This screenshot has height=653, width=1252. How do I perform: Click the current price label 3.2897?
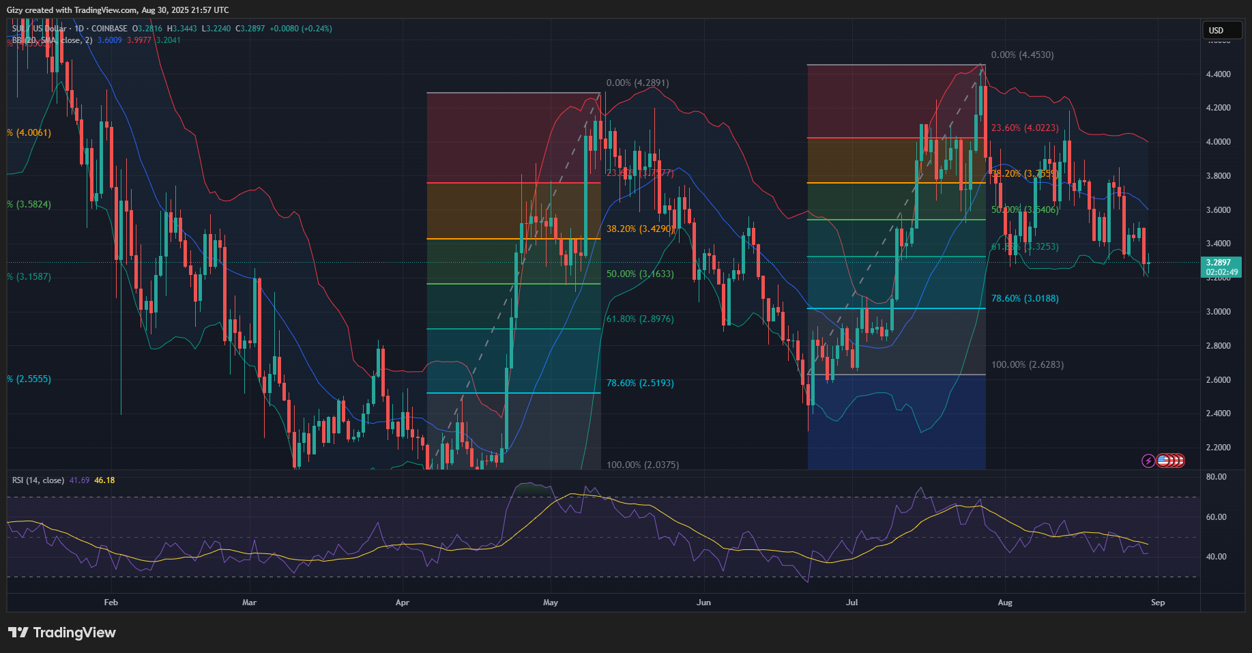click(1220, 263)
